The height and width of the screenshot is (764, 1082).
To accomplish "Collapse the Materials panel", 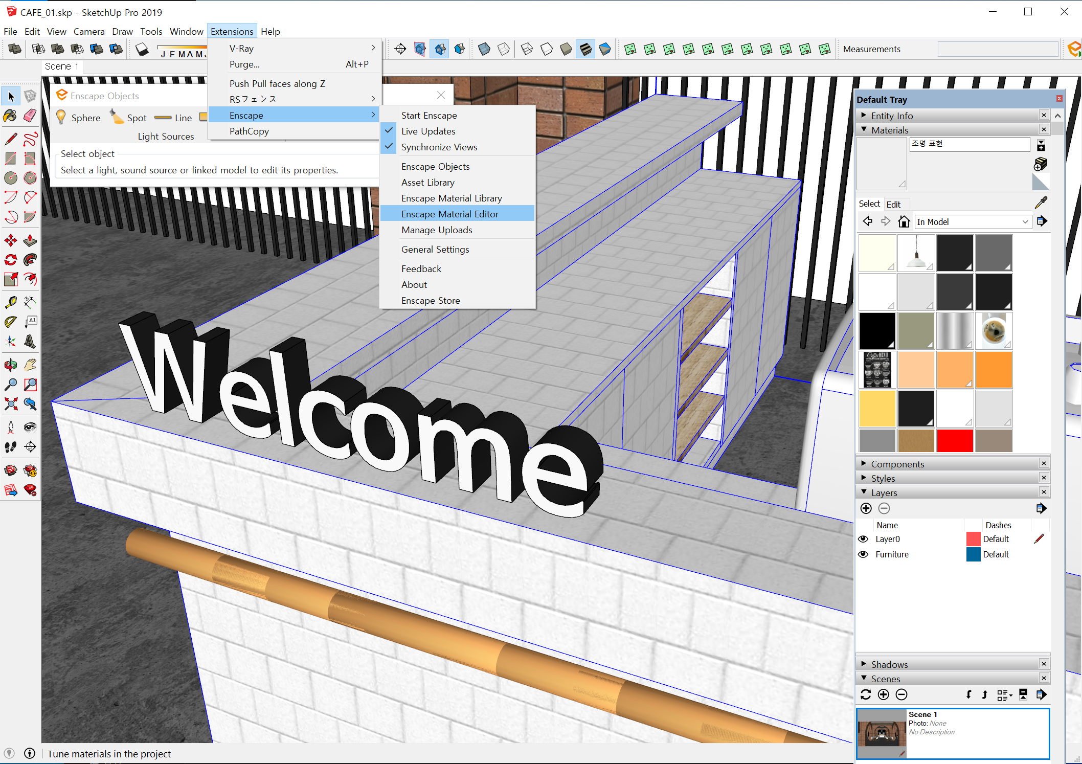I will click(864, 130).
